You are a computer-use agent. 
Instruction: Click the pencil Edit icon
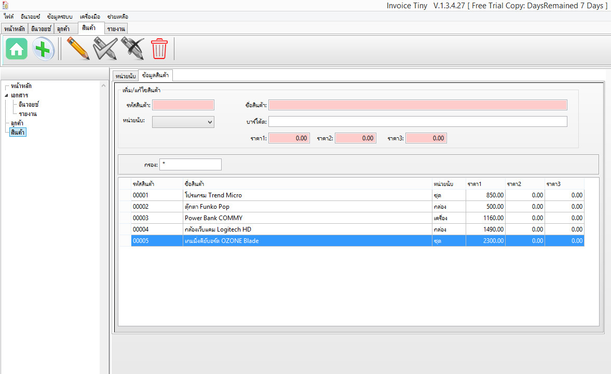point(78,49)
